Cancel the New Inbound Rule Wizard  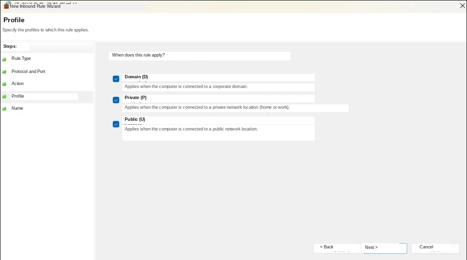[435, 248]
